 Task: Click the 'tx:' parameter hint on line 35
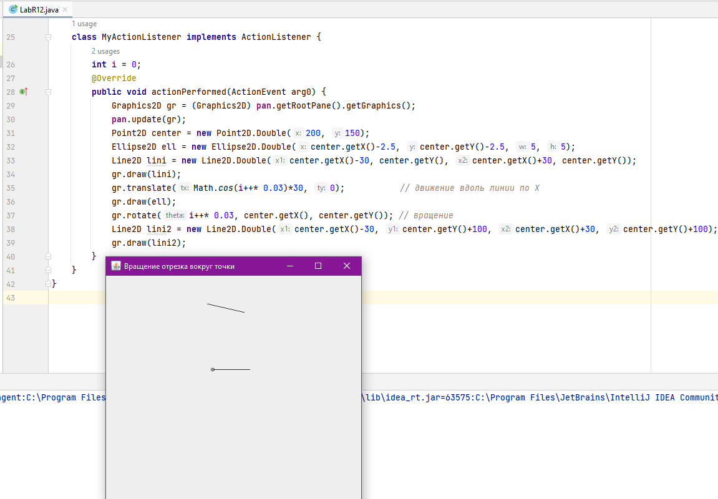pyautogui.click(x=184, y=188)
